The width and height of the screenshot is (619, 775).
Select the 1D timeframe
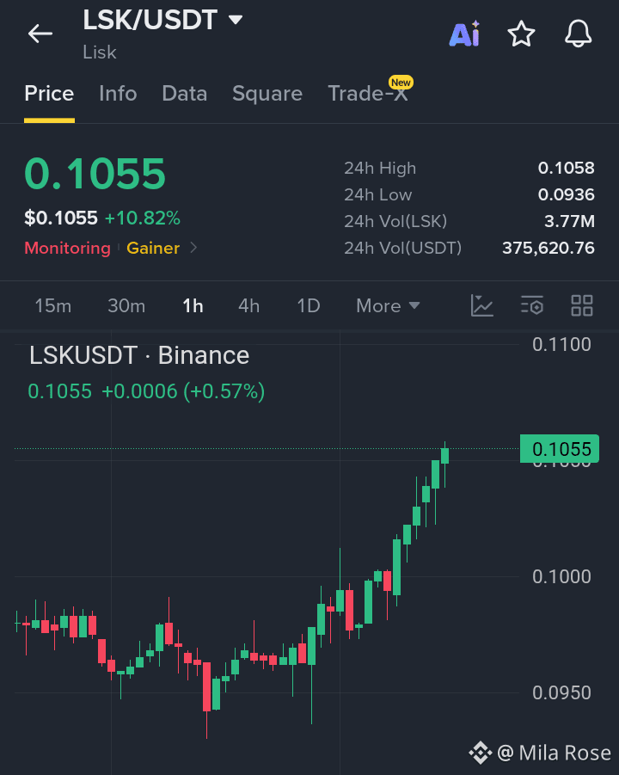click(x=309, y=305)
